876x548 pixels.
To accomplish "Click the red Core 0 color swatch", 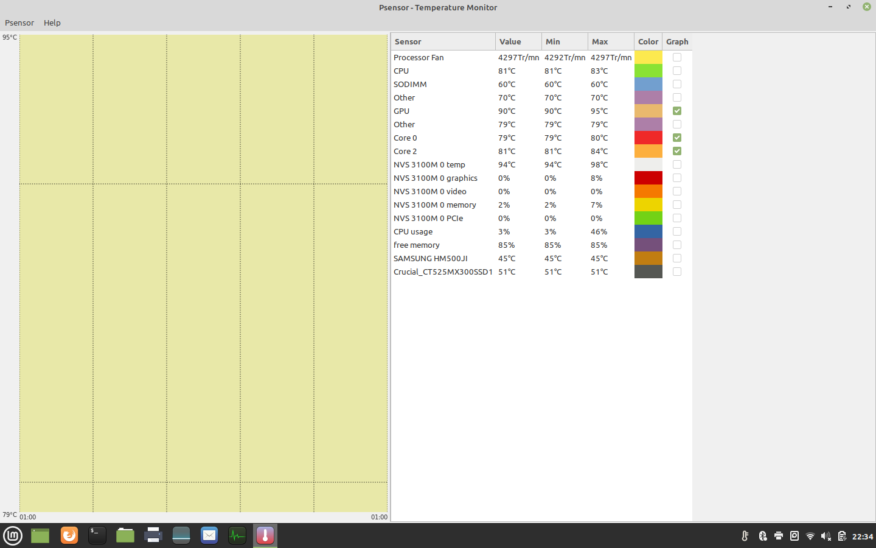I will (648, 138).
